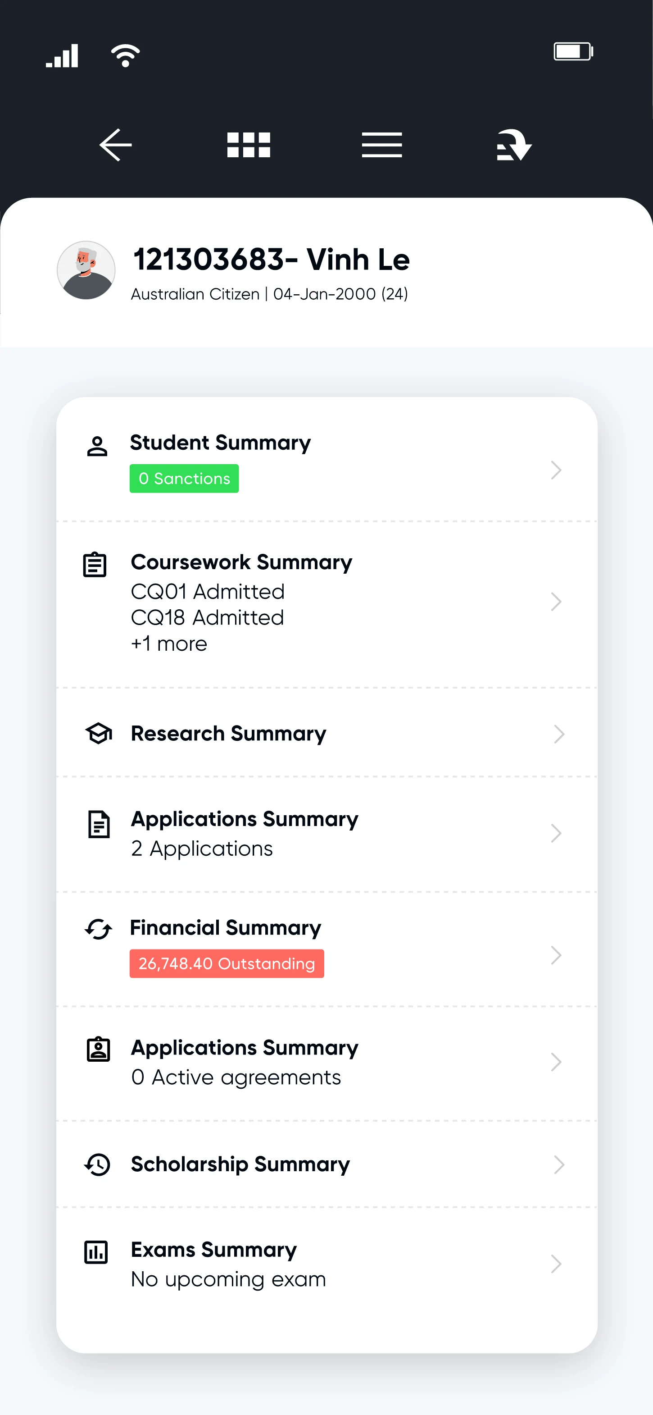Expand Student Summary chevron

click(556, 470)
